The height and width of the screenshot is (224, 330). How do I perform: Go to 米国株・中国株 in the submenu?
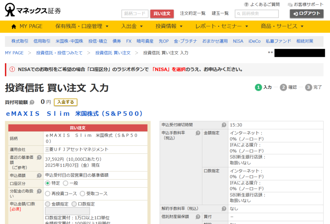[x=69, y=41]
